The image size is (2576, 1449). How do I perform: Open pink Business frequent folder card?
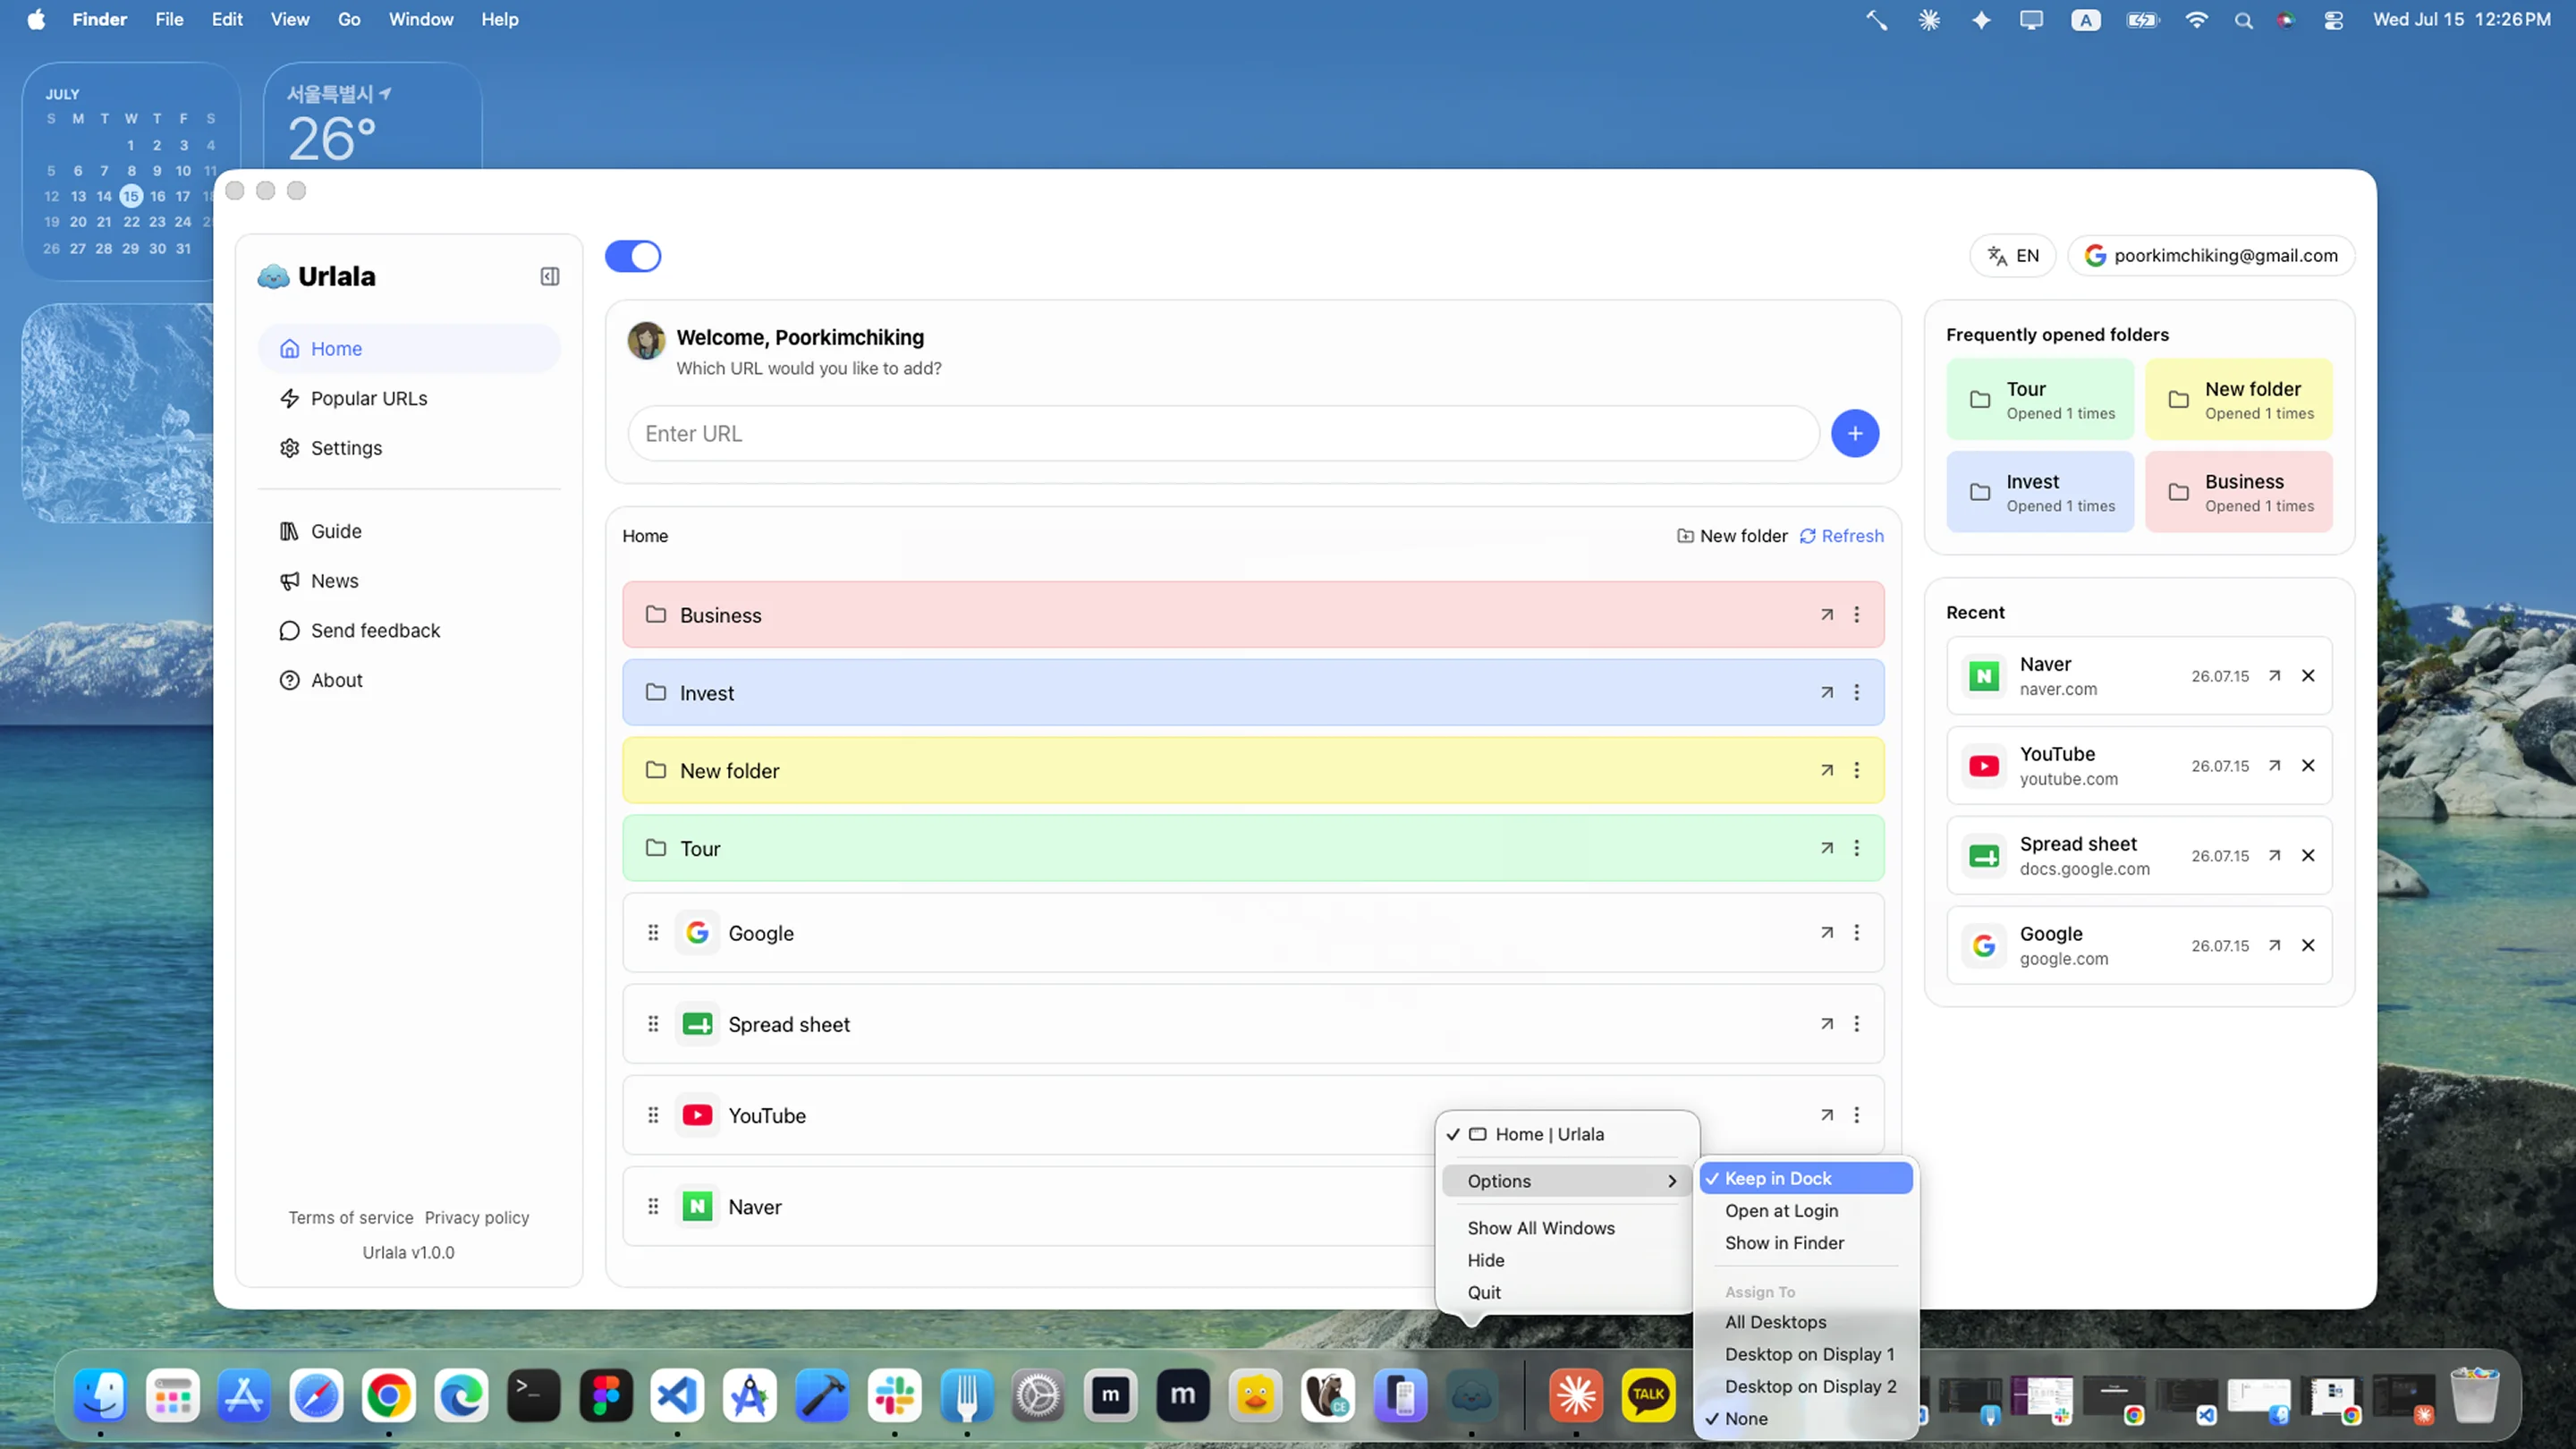(x=2239, y=492)
